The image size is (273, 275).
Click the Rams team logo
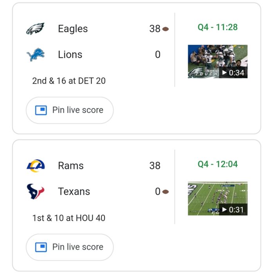pos(35,166)
